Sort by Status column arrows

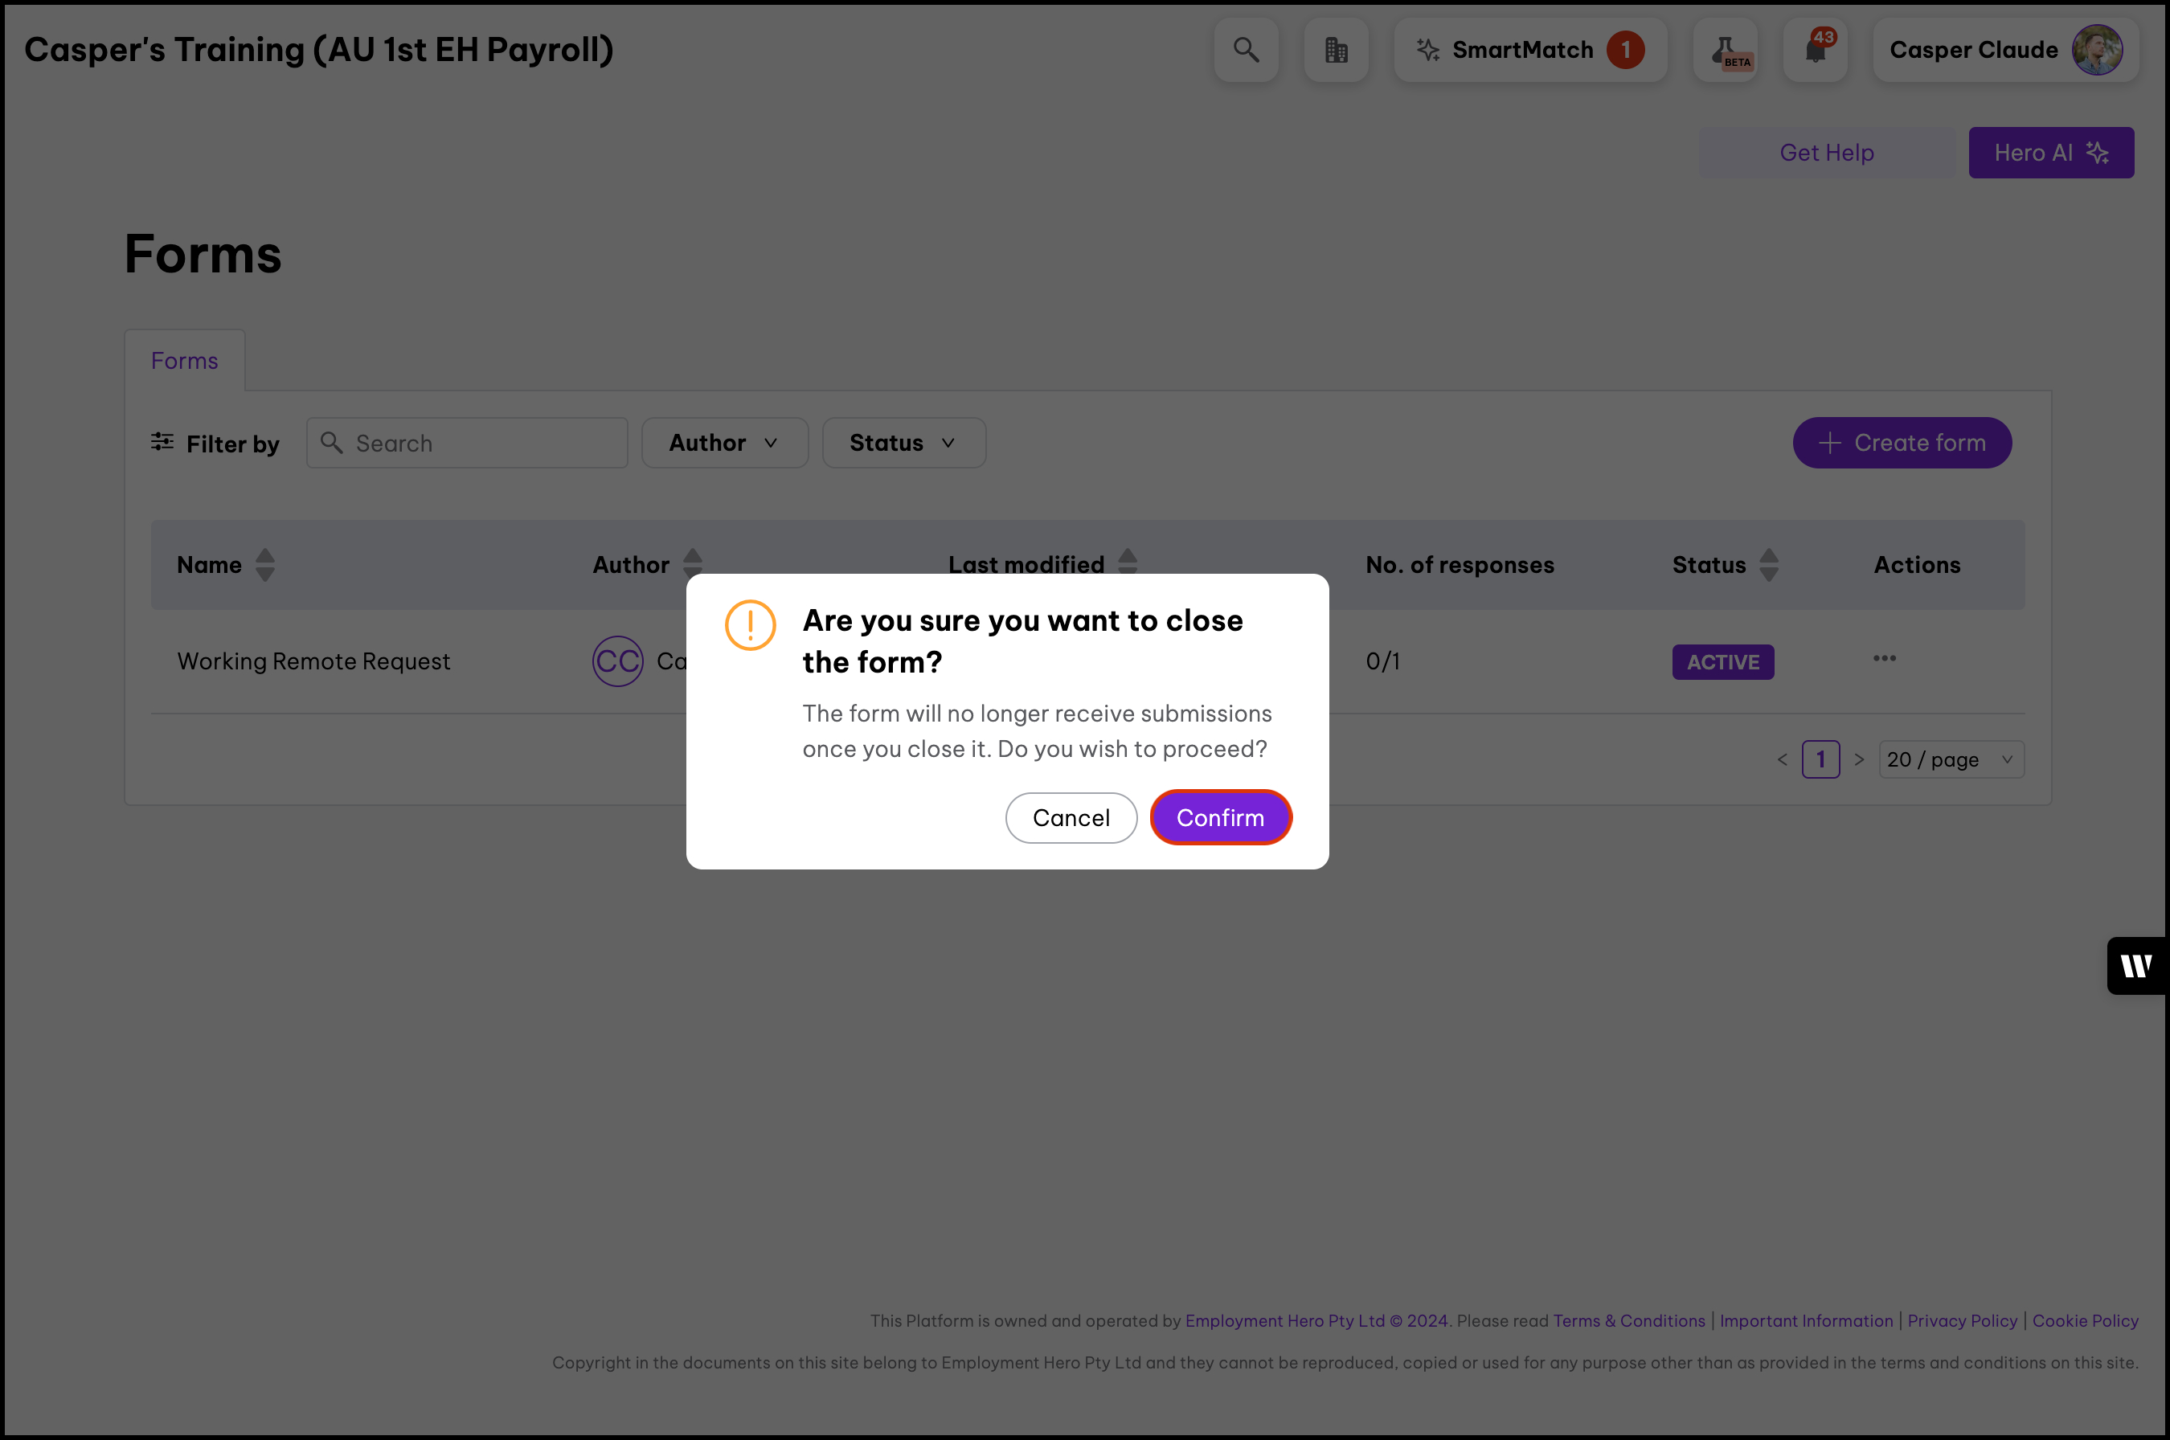pos(1769,565)
